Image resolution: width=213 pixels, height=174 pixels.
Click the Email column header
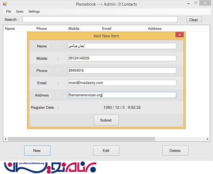123,29
